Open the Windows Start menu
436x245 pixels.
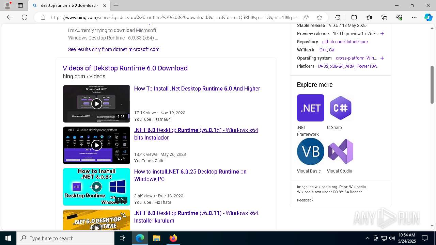click(x=8, y=238)
